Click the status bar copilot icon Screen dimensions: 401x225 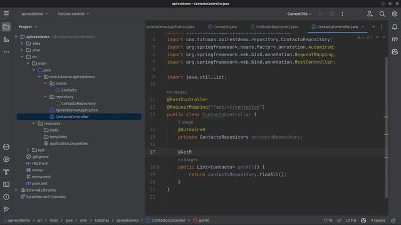coord(363,221)
